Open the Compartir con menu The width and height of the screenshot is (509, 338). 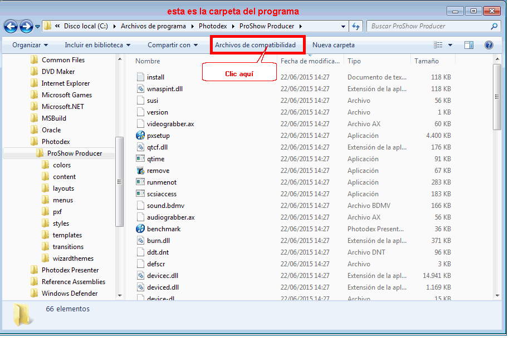coord(173,45)
